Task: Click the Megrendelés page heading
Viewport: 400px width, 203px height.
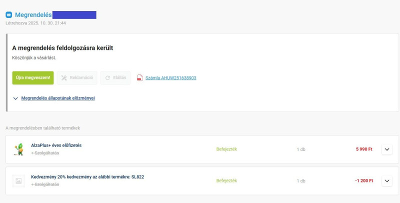Action: coord(33,15)
